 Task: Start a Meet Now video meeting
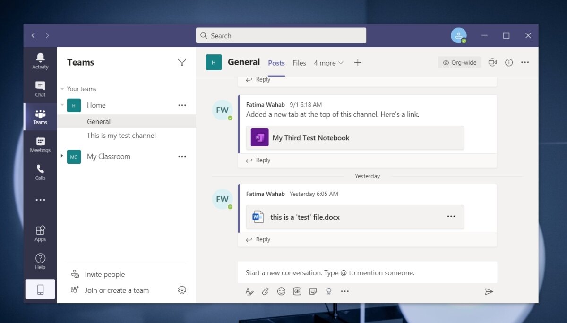pyautogui.click(x=492, y=62)
